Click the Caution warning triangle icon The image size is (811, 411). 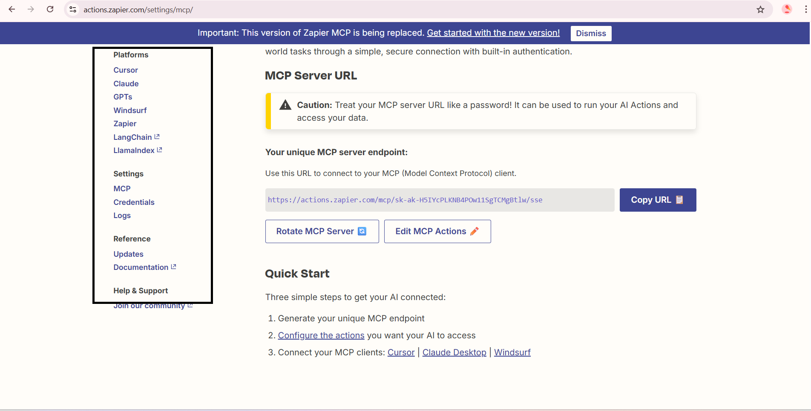(285, 105)
